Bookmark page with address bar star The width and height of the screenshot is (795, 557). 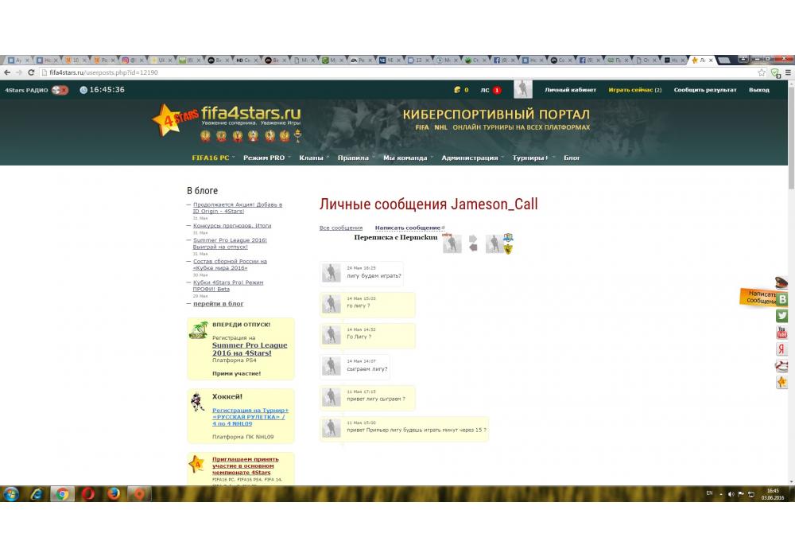pyautogui.click(x=762, y=72)
